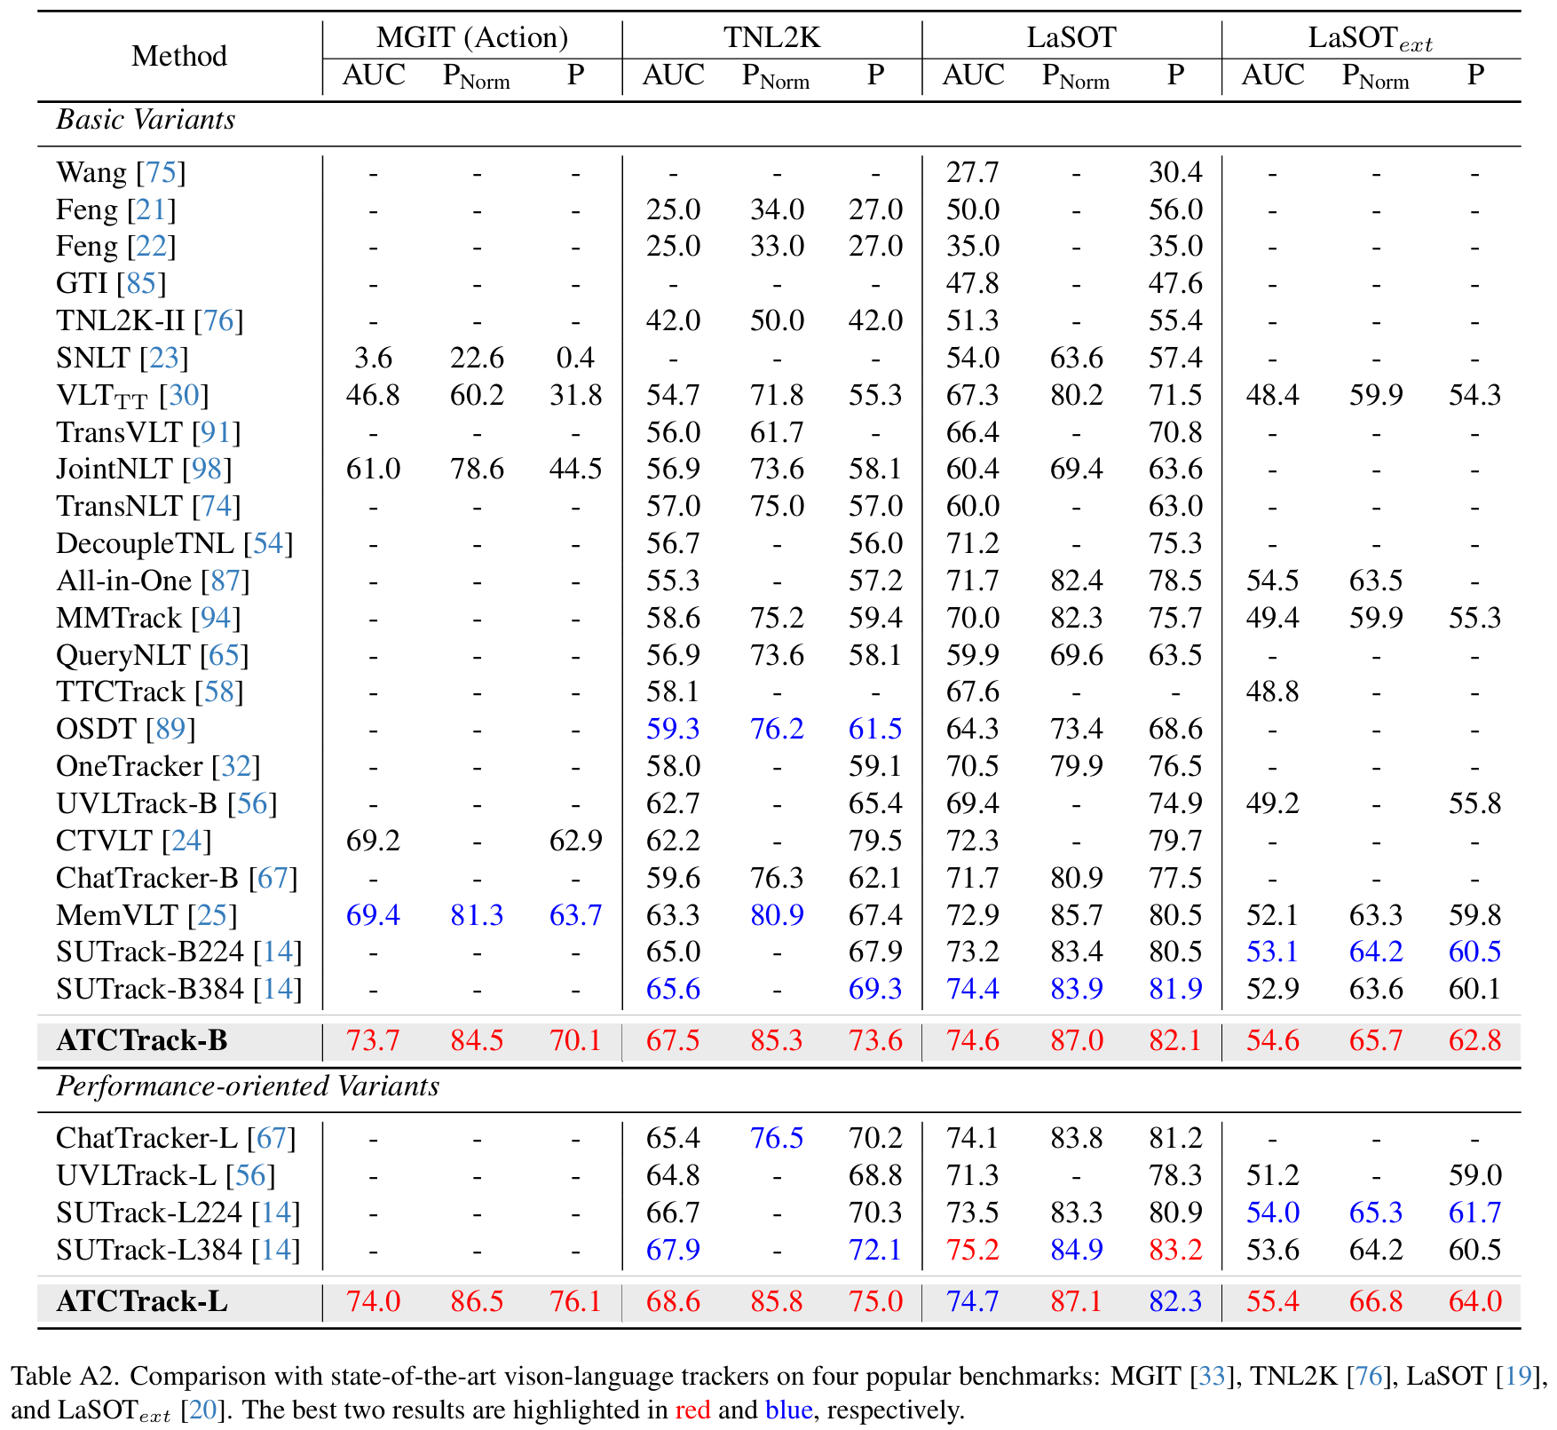Open citation 25 for MemVLT
1557x1430 pixels.
point(212,915)
